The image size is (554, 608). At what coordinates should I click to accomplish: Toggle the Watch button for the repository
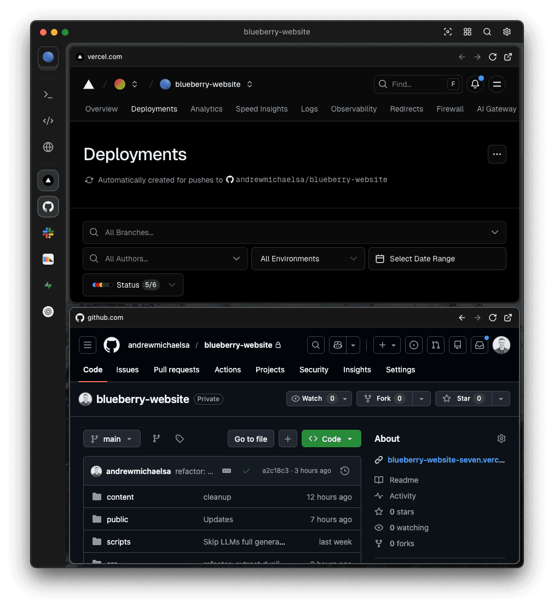(x=313, y=399)
